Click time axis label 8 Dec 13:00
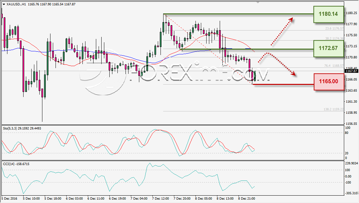The height and width of the screenshot is (203, 359). pos(225,199)
